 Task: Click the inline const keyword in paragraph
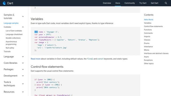pyautogui.click(x=100, y=59)
